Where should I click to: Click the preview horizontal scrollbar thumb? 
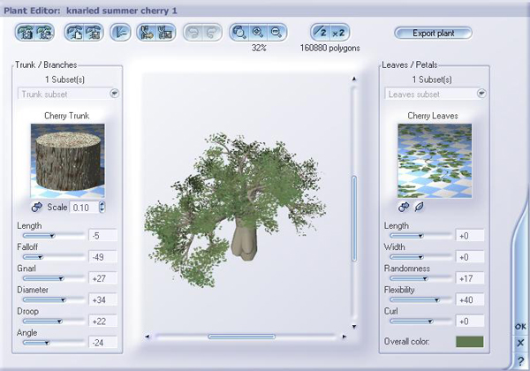pos(242,337)
